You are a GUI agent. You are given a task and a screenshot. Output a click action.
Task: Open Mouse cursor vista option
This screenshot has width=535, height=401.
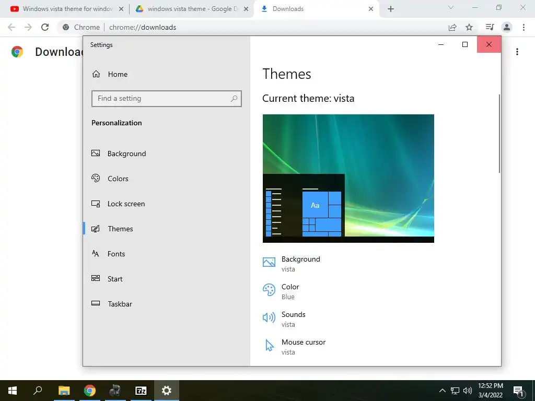[x=294, y=347]
